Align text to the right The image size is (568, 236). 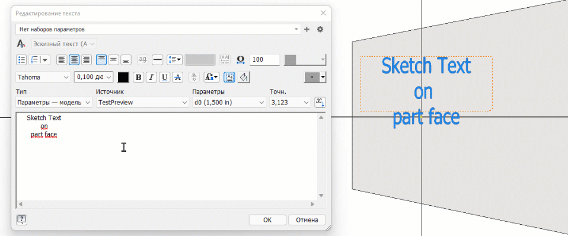tap(86, 60)
